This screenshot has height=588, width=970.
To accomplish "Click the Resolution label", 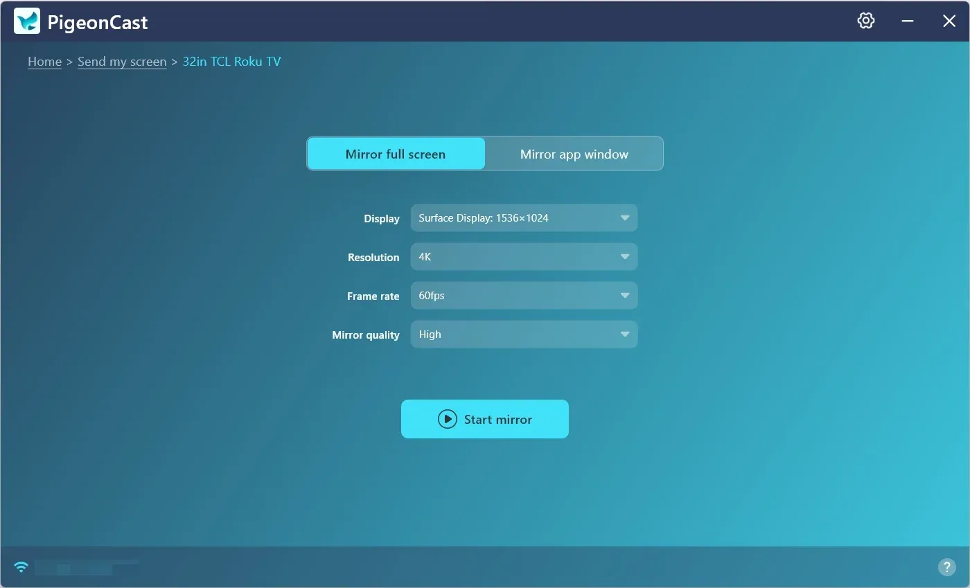I will 373,258.
